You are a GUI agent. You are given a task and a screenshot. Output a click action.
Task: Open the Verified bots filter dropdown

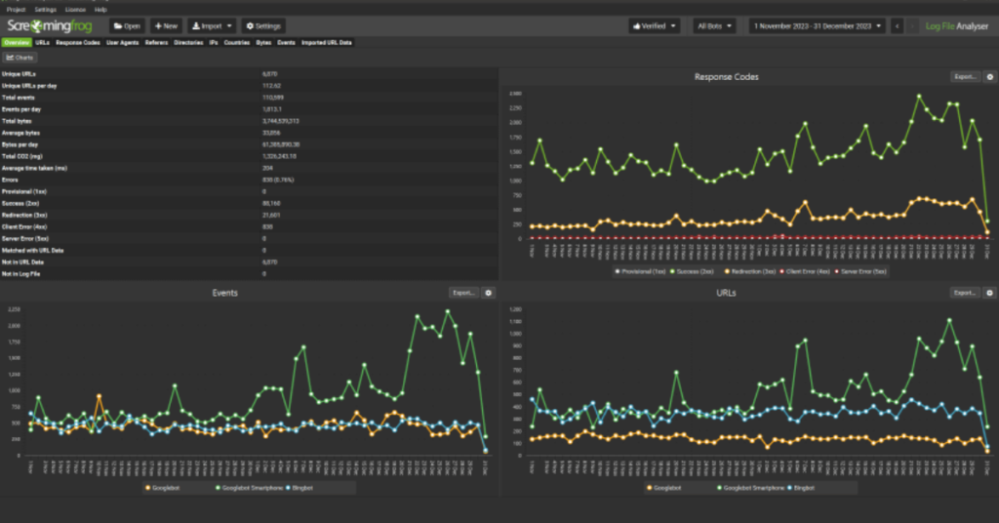[655, 26]
